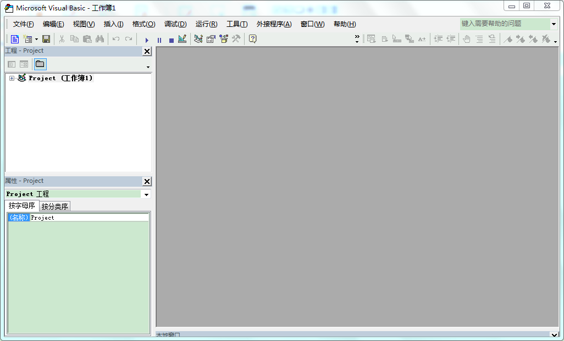Click the Clear All Bookmarks icon
This screenshot has width=564, height=341.
546,39
